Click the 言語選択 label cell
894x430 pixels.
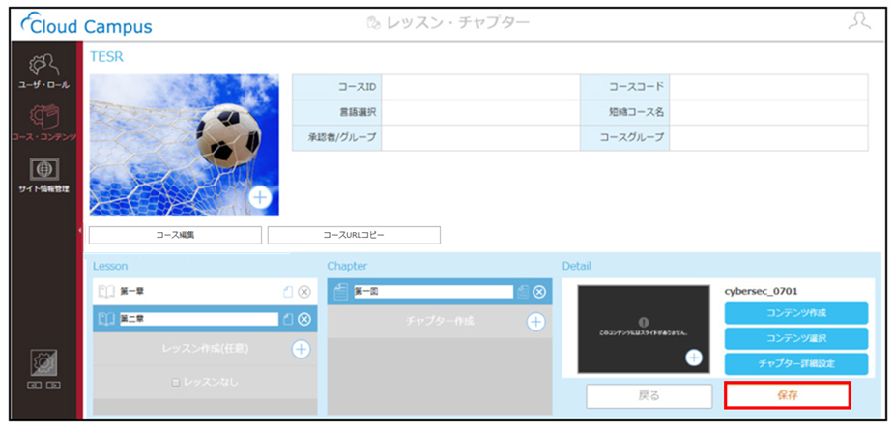click(337, 112)
